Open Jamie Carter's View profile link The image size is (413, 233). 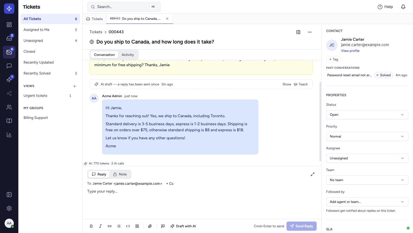coord(350,51)
